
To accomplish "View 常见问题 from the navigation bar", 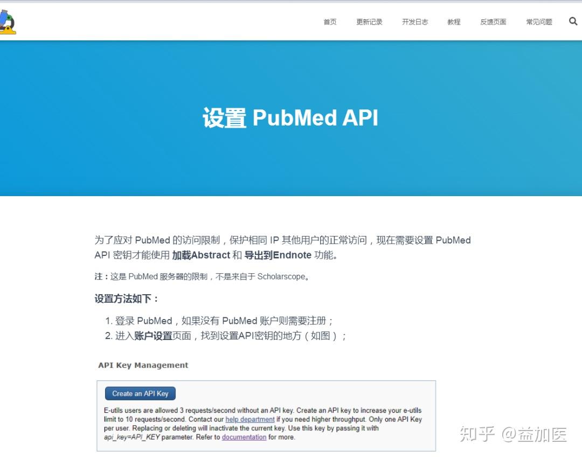I will pos(538,22).
